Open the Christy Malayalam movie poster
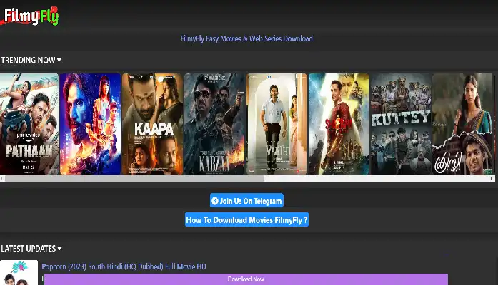 pyautogui.click(x=462, y=124)
